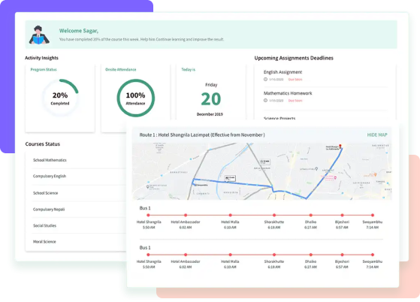Screen dimensions: 420x302
Task: Click Shorakhutte stop dot on lower Bus 1 line
Action: pos(274,255)
